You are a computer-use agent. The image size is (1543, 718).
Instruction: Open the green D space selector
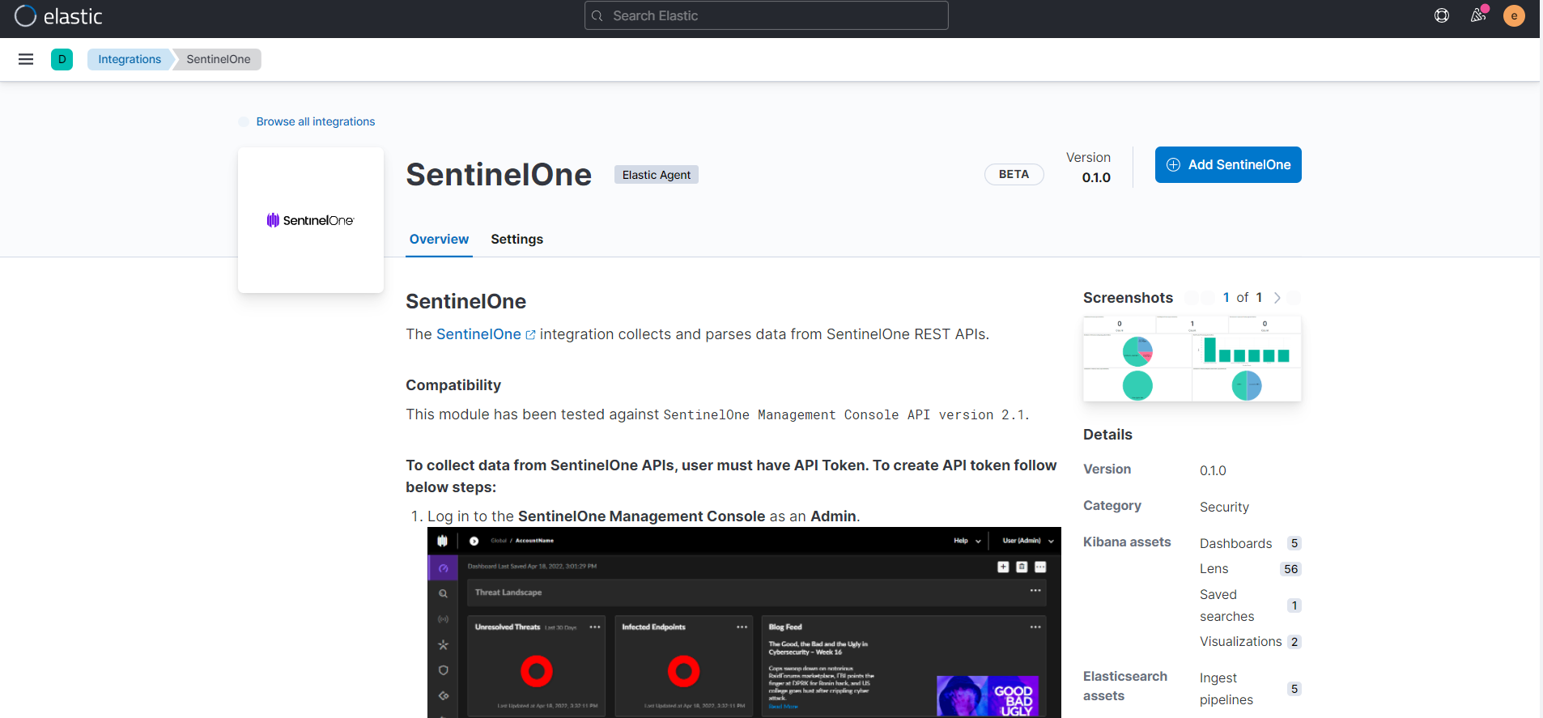[62, 59]
